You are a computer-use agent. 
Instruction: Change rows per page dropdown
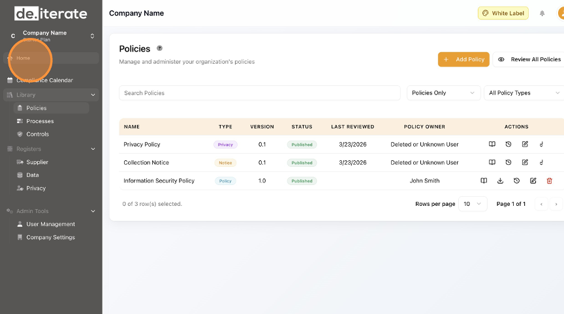[x=473, y=204]
